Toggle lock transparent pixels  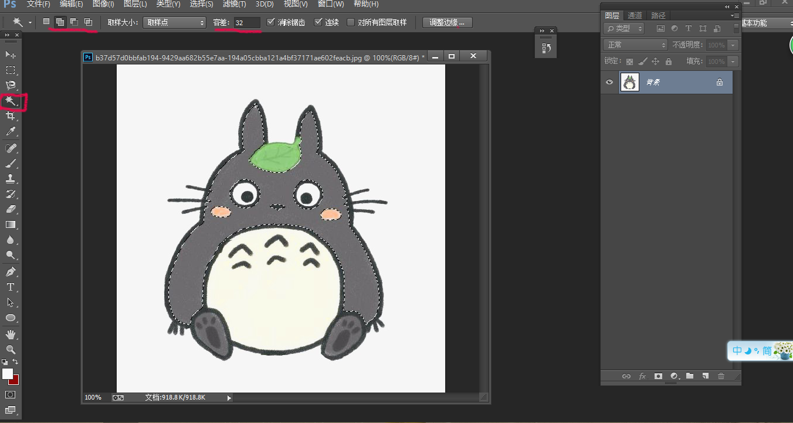tap(629, 62)
